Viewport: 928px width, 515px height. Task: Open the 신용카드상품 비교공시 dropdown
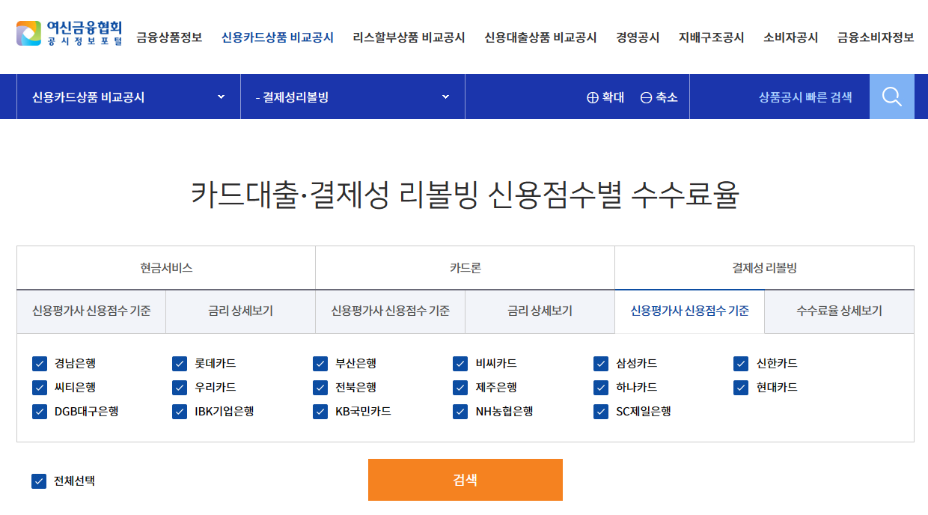click(127, 96)
